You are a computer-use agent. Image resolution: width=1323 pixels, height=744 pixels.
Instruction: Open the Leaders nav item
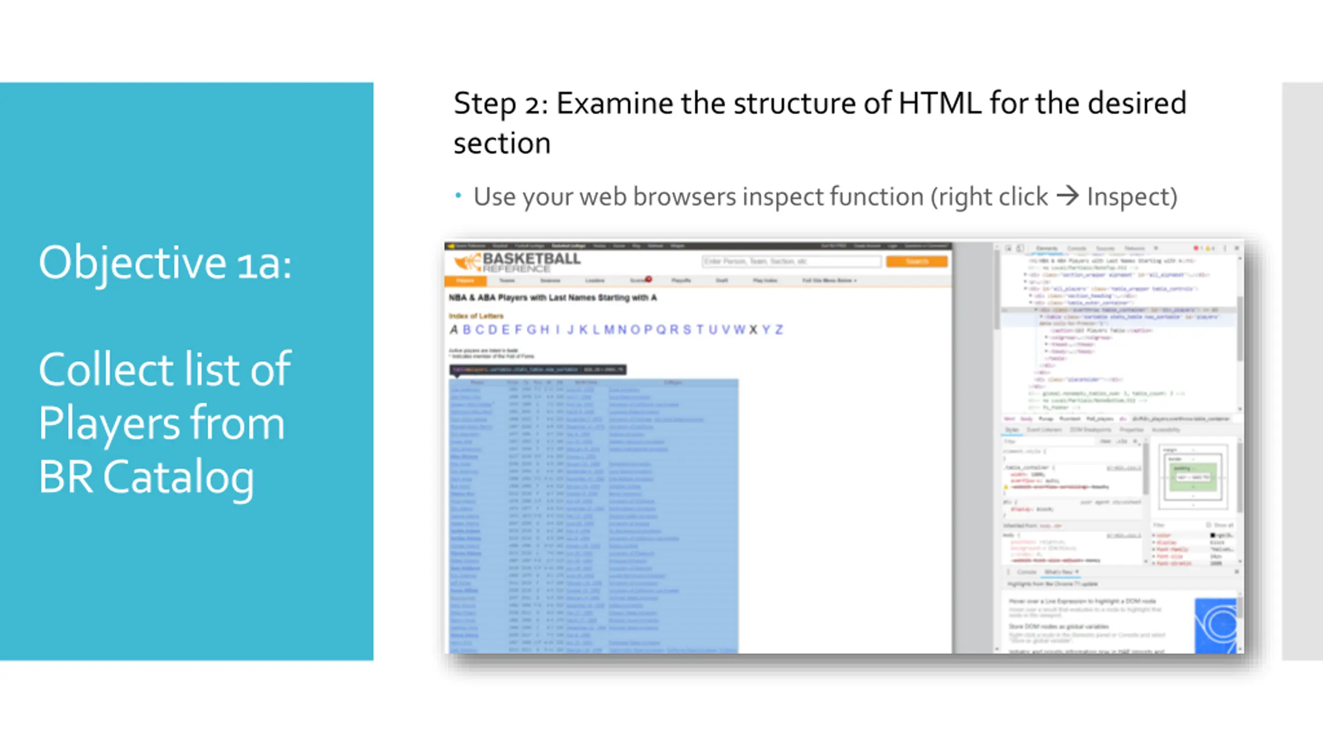(595, 281)
